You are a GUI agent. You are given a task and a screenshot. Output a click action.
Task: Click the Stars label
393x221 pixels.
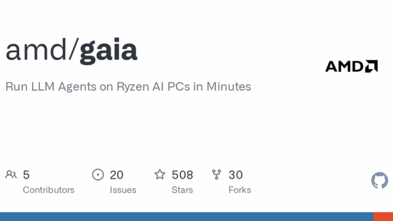pyautogui.click(x=182, y=190)
